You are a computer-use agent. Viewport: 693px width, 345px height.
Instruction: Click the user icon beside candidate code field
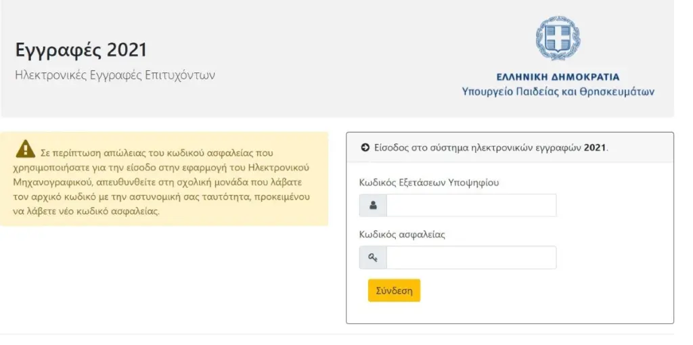point(373,206)
